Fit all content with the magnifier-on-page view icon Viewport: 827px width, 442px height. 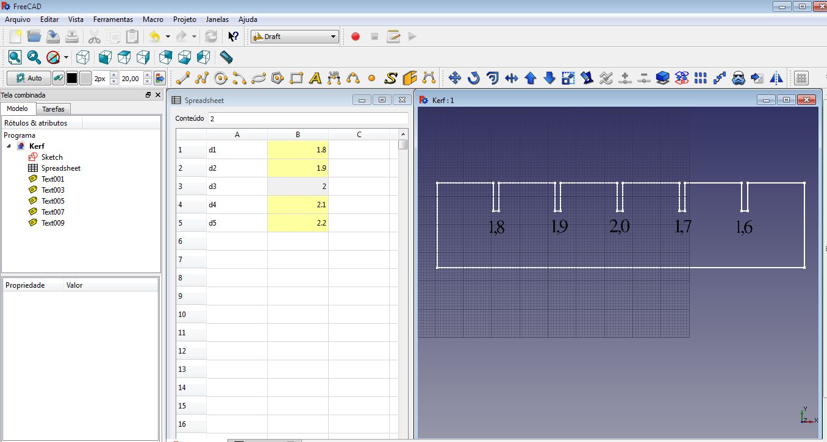(15, 57)
